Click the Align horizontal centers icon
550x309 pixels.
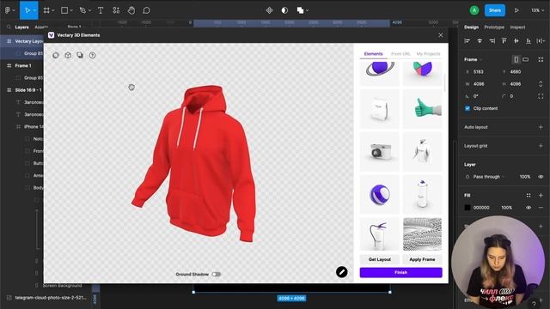pos(480,41)
